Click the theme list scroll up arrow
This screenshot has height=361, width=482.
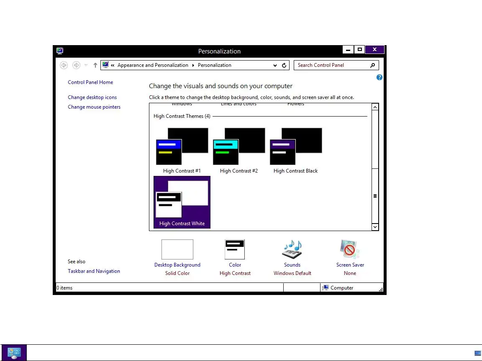(x=375, y=107)
